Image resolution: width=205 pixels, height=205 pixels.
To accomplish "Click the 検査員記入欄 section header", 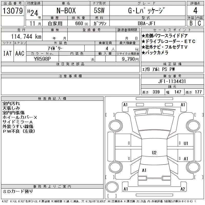I will pyautogui.click(x=52, y=99).
